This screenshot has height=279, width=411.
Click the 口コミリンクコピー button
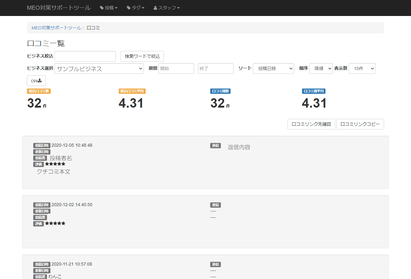tap(360, 124)
